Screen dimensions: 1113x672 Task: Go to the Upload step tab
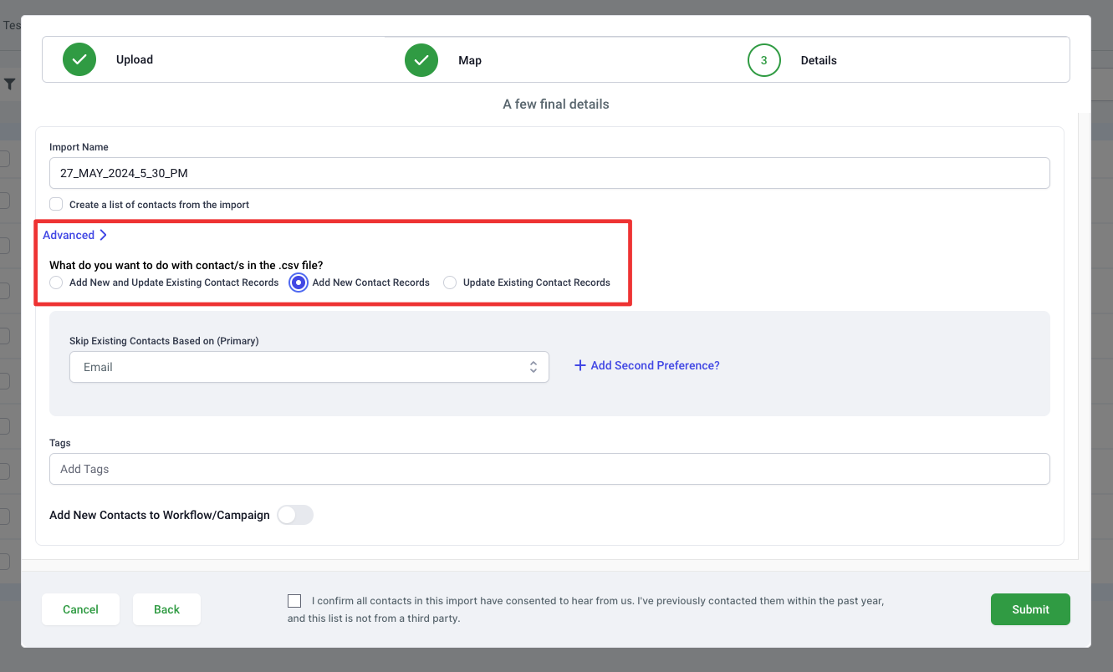pos(134,60)
